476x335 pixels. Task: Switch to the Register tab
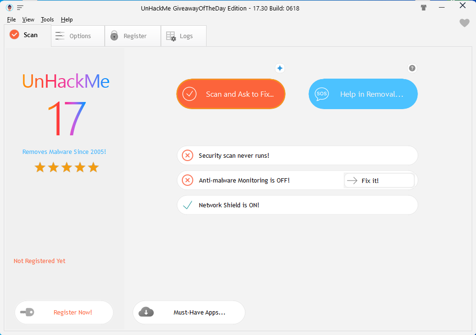pos(133,36)
